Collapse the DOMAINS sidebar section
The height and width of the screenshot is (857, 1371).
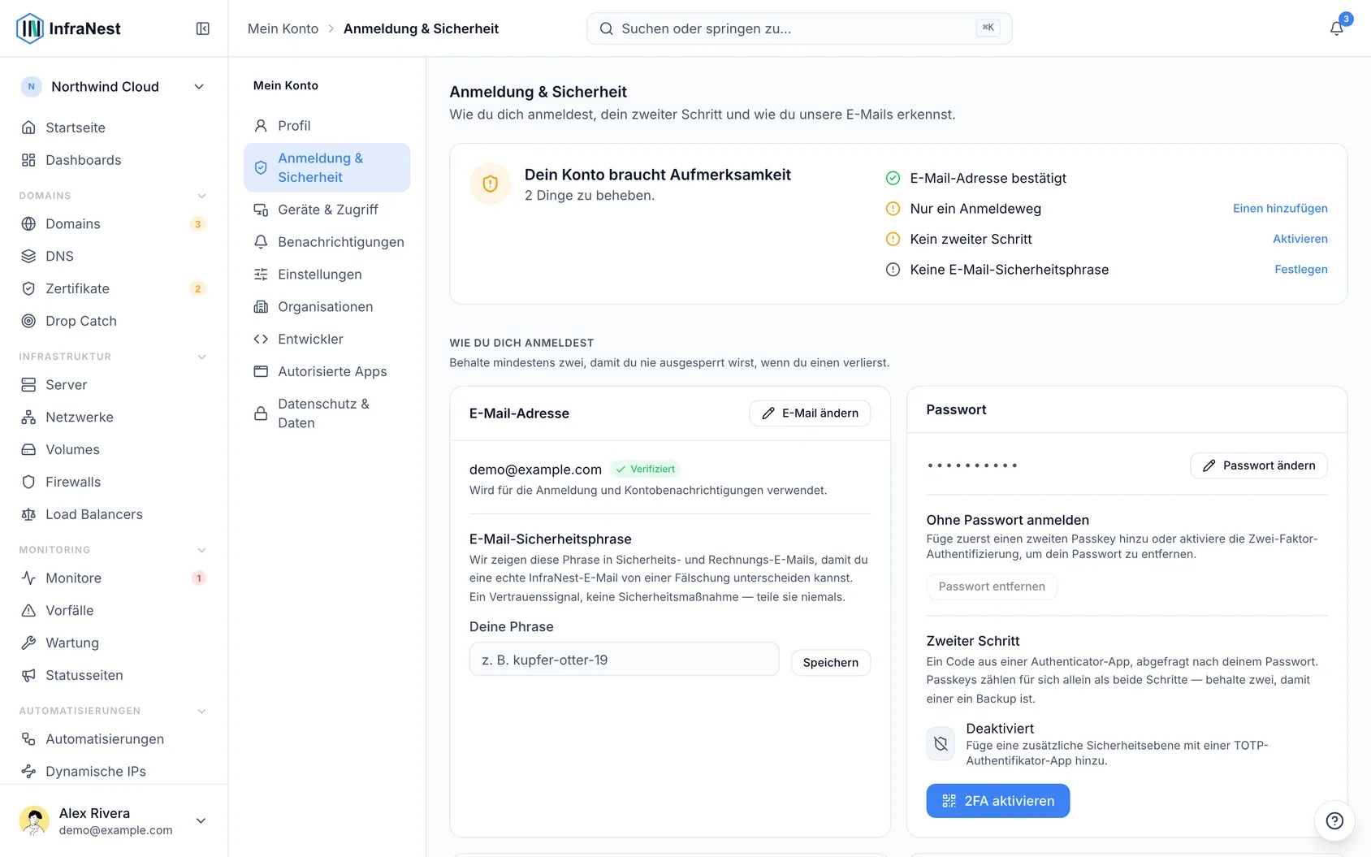(x=202, y=196)
